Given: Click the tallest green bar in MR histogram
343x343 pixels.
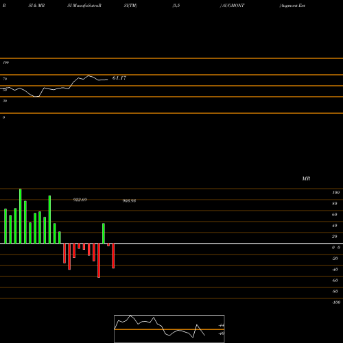Looking at the screenshot, I should pyautogui.click(x=21, y=216).
